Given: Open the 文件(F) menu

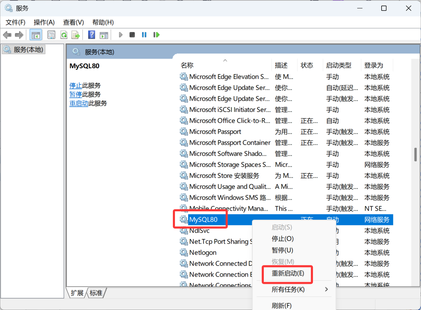Looking at the screenshot, I should (x=16, y=22).
